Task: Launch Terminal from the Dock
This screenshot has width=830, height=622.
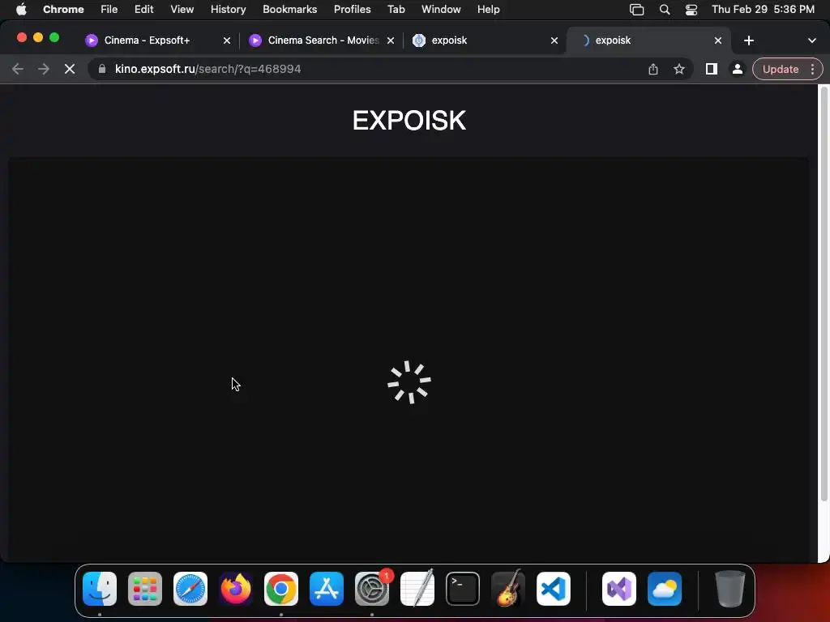Action: click(x=463, y=589)
